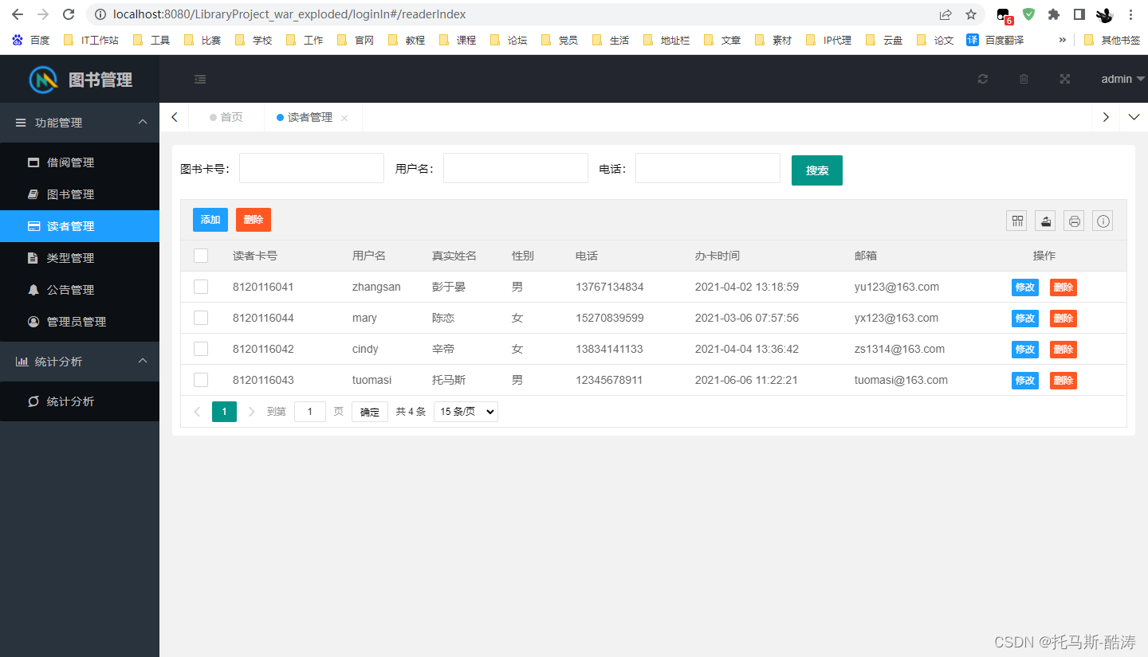Open the tab operations dropdown chevron
Screen dimensions: 1148x657
click(1134, 117)
